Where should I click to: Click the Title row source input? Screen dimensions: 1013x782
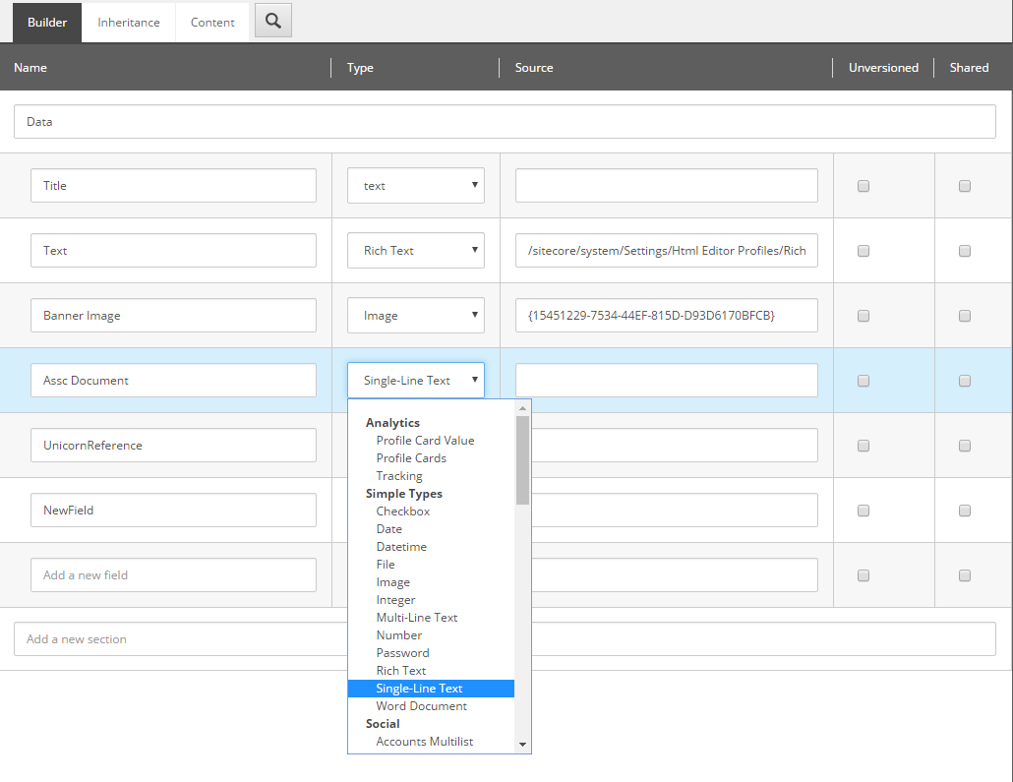coord(666,186)
